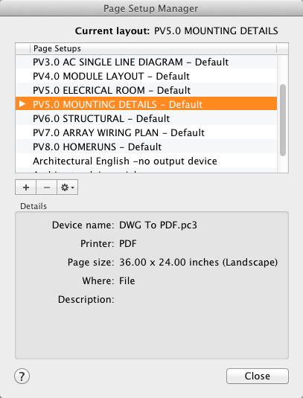Screen dimensions: 303x398
Task: Click the narrow right column header cell
Action: 282,48
